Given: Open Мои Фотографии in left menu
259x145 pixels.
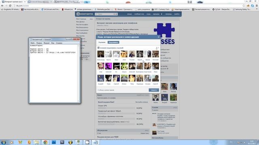Looking at the screenshot, I should (x=82, y=25).
